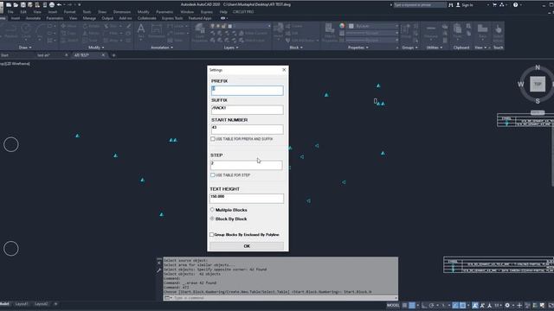Click the Plot/print icon in quick access toolbar
This screenshot has height=311, width=554.
coord(52,5)
